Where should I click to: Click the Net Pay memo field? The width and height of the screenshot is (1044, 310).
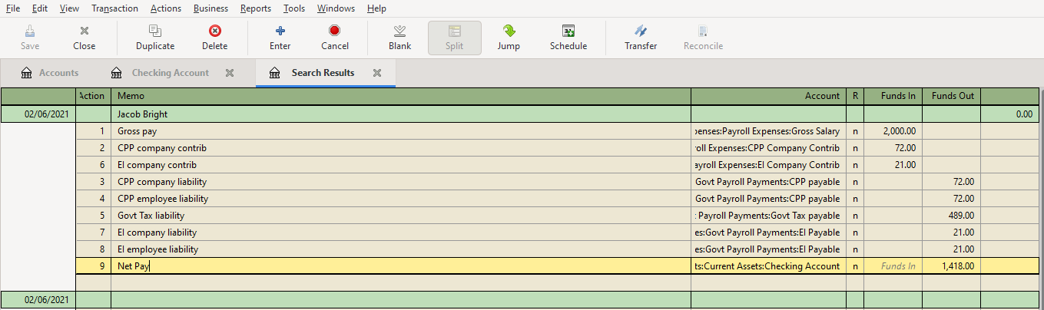[x=399, y=266]
